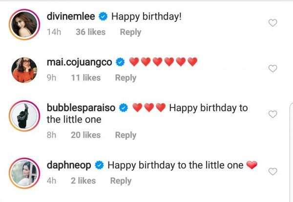The height and width of the screenshot is (202, 293).
Task: Like daphneop's comment with heart icon
Action: click(x=272, y=171)
